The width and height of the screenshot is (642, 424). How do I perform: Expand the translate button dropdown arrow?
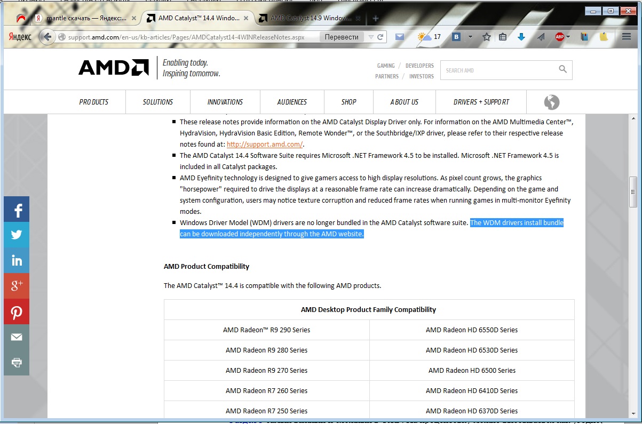pos(371,37)
